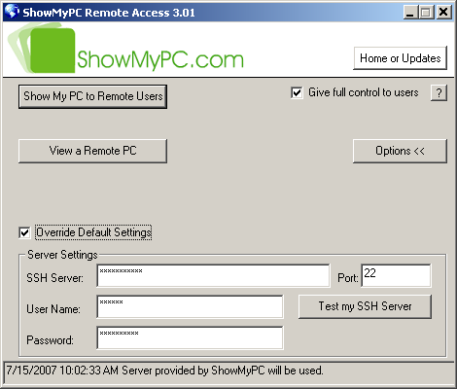Click the Port field showing 22
The width and height of the screenshot is (457, 389).
click(x=396, y=275)
